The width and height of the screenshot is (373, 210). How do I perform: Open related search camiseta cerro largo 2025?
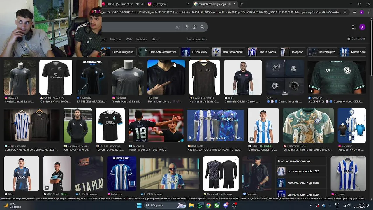point(301,183)
